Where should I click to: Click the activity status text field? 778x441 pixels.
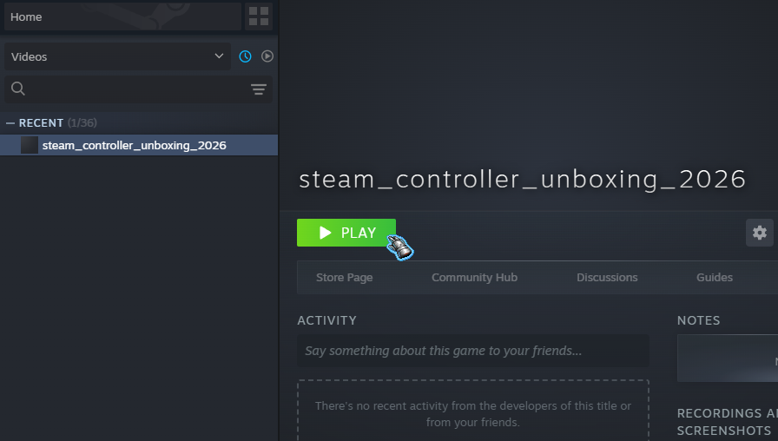click(473, 351)
